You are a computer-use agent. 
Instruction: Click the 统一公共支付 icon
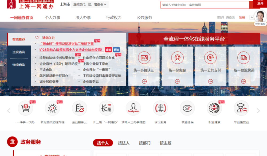click(210, 57)
